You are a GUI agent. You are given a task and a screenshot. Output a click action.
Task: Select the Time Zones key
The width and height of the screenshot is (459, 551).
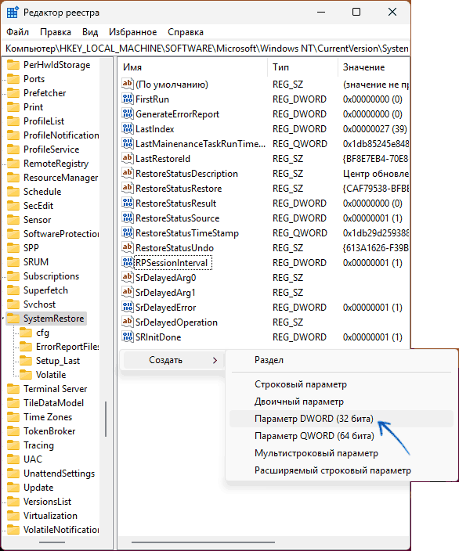(48, 417)
